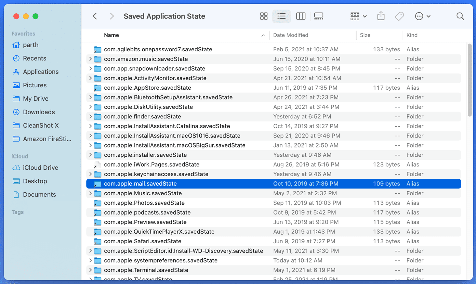The image size is (476, 284).
Task: Sort by Date Modified column
Action: (291, 35)
